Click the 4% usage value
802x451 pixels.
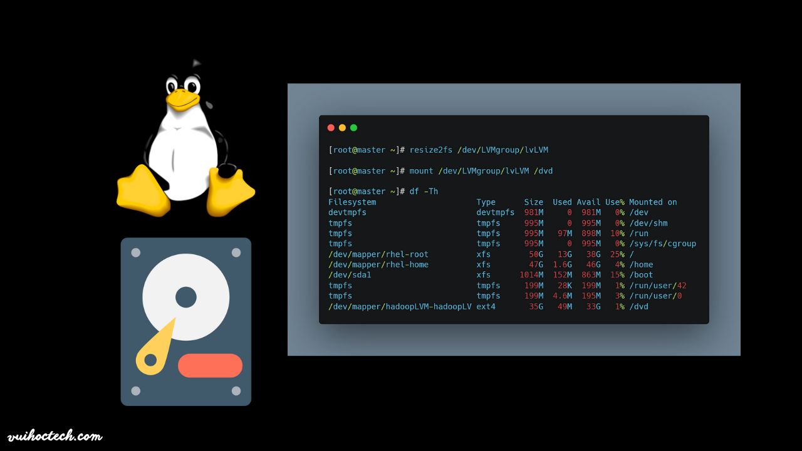point(620,265)
